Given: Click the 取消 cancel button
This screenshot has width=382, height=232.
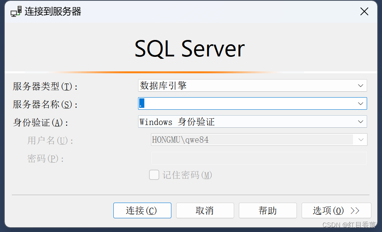Looking at the screenshot, I should 205,210.
